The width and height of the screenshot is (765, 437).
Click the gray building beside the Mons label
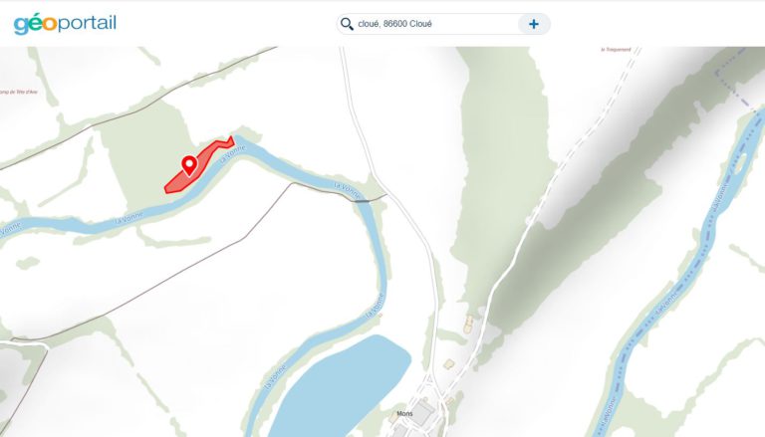pos(420,413)
